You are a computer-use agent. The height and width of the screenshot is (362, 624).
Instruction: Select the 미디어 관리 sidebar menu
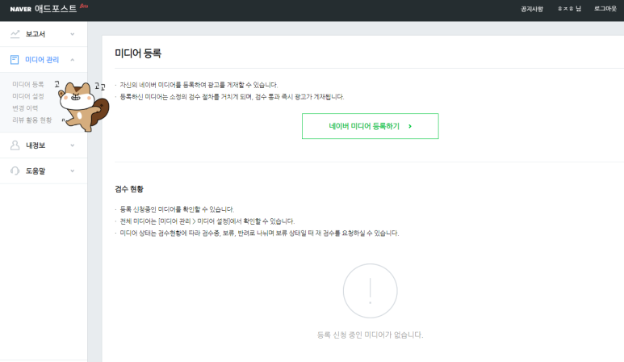(44, 60)
